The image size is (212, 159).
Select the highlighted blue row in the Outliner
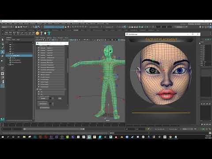[19, 56]
